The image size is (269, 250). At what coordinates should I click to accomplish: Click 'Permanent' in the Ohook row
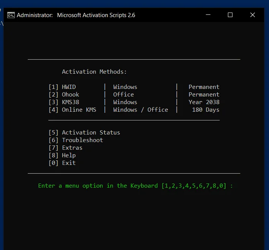point(204,94)
